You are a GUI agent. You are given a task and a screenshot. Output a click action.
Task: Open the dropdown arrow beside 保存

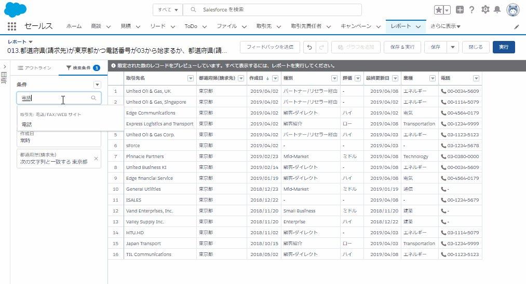[453, 47]
